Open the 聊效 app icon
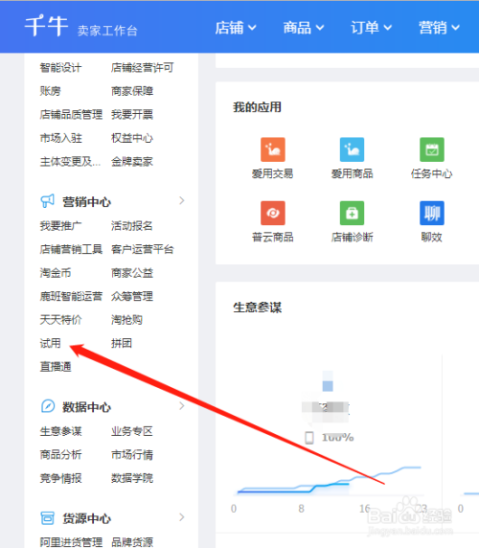This screenshot has width=479, height=548. (x=432, y=213)
